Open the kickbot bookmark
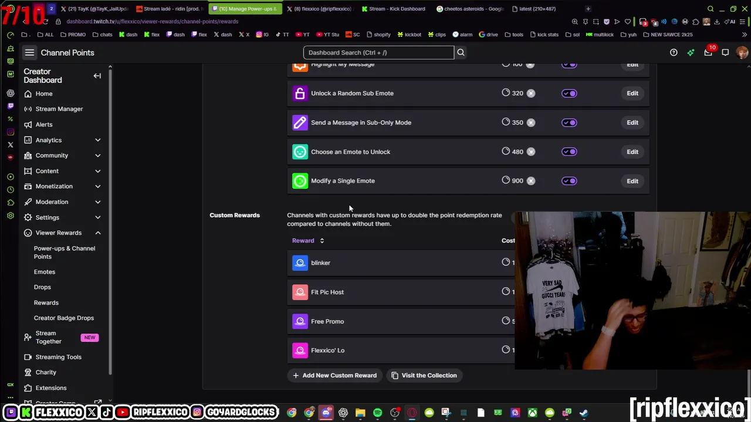 tap(409, 35)
